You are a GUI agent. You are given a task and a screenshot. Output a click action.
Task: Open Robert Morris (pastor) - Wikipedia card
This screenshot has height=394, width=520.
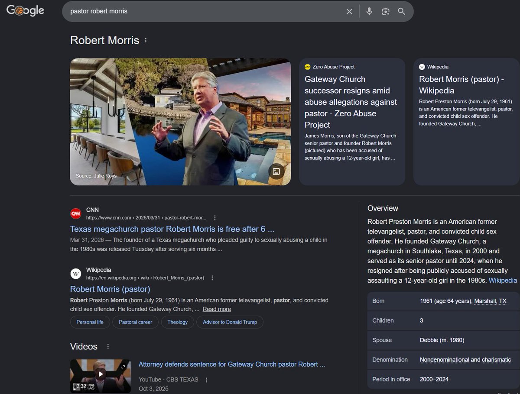coord(466,122)
